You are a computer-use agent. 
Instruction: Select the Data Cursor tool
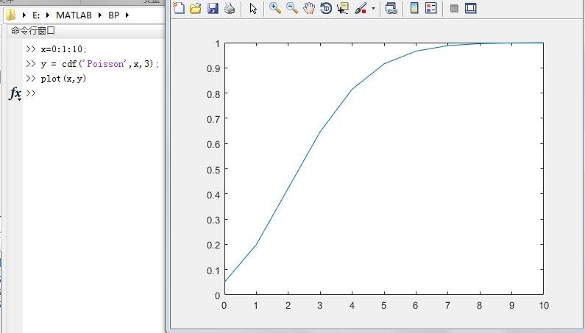pos(342,8)
